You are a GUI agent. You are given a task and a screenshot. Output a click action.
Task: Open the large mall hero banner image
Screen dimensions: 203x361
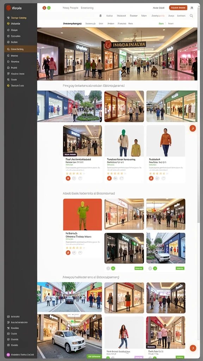[x=117, y=54]
